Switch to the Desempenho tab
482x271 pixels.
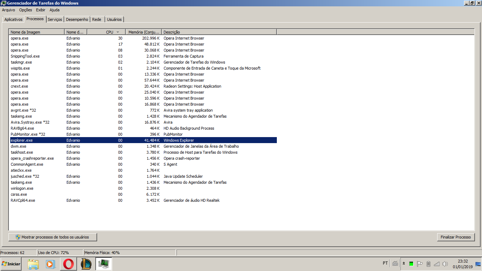pyautogui.click(x=77, y=19)
